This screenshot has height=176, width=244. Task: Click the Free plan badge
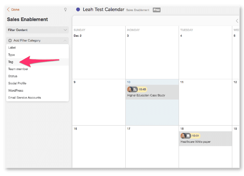click(x=156, y=10)
